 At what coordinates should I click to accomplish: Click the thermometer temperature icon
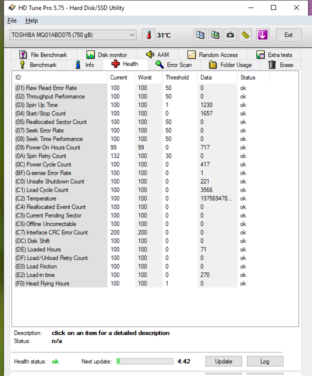point(148,35)
